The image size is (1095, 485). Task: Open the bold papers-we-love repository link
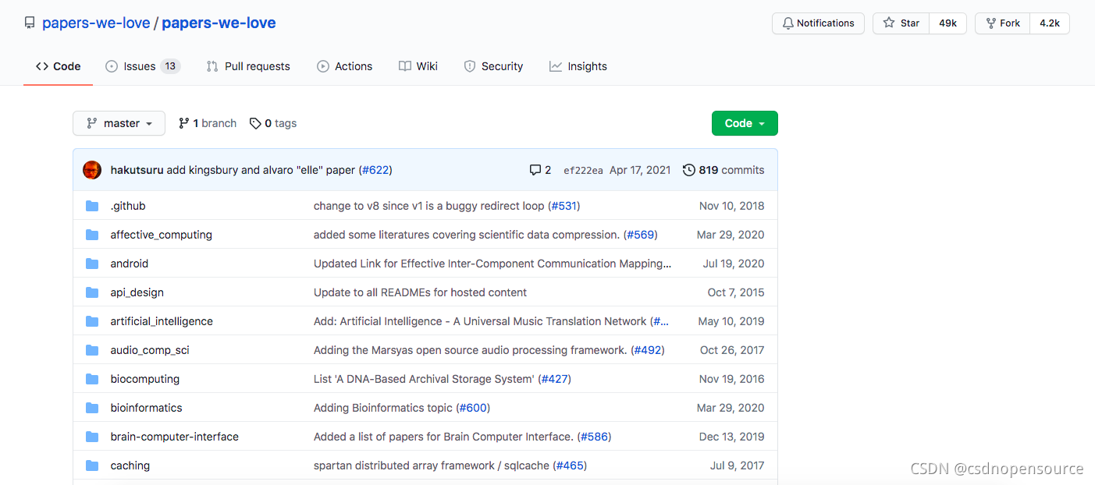click(219, 23)
